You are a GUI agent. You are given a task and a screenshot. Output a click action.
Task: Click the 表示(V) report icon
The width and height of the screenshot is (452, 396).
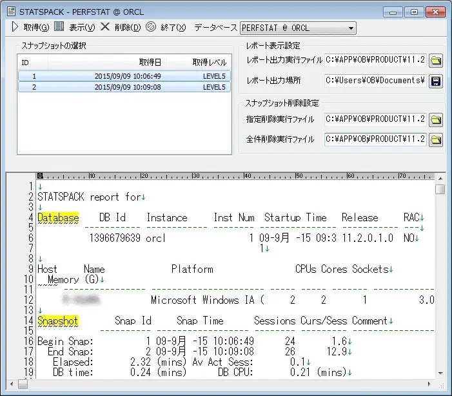(59, 27)
